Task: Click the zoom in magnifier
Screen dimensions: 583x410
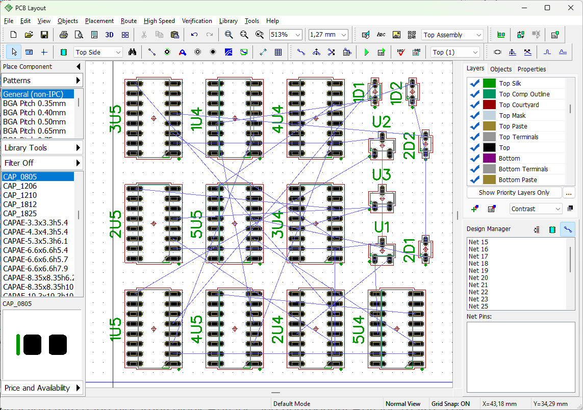Action: point(229,35)
